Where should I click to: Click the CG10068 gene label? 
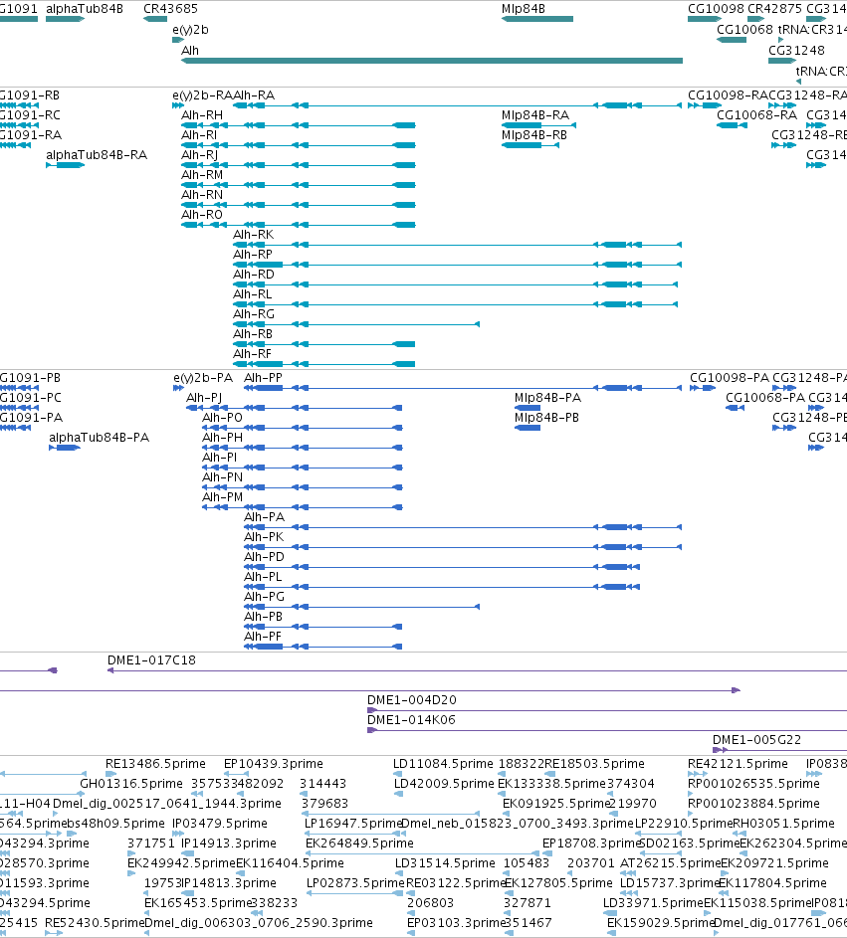744,29
